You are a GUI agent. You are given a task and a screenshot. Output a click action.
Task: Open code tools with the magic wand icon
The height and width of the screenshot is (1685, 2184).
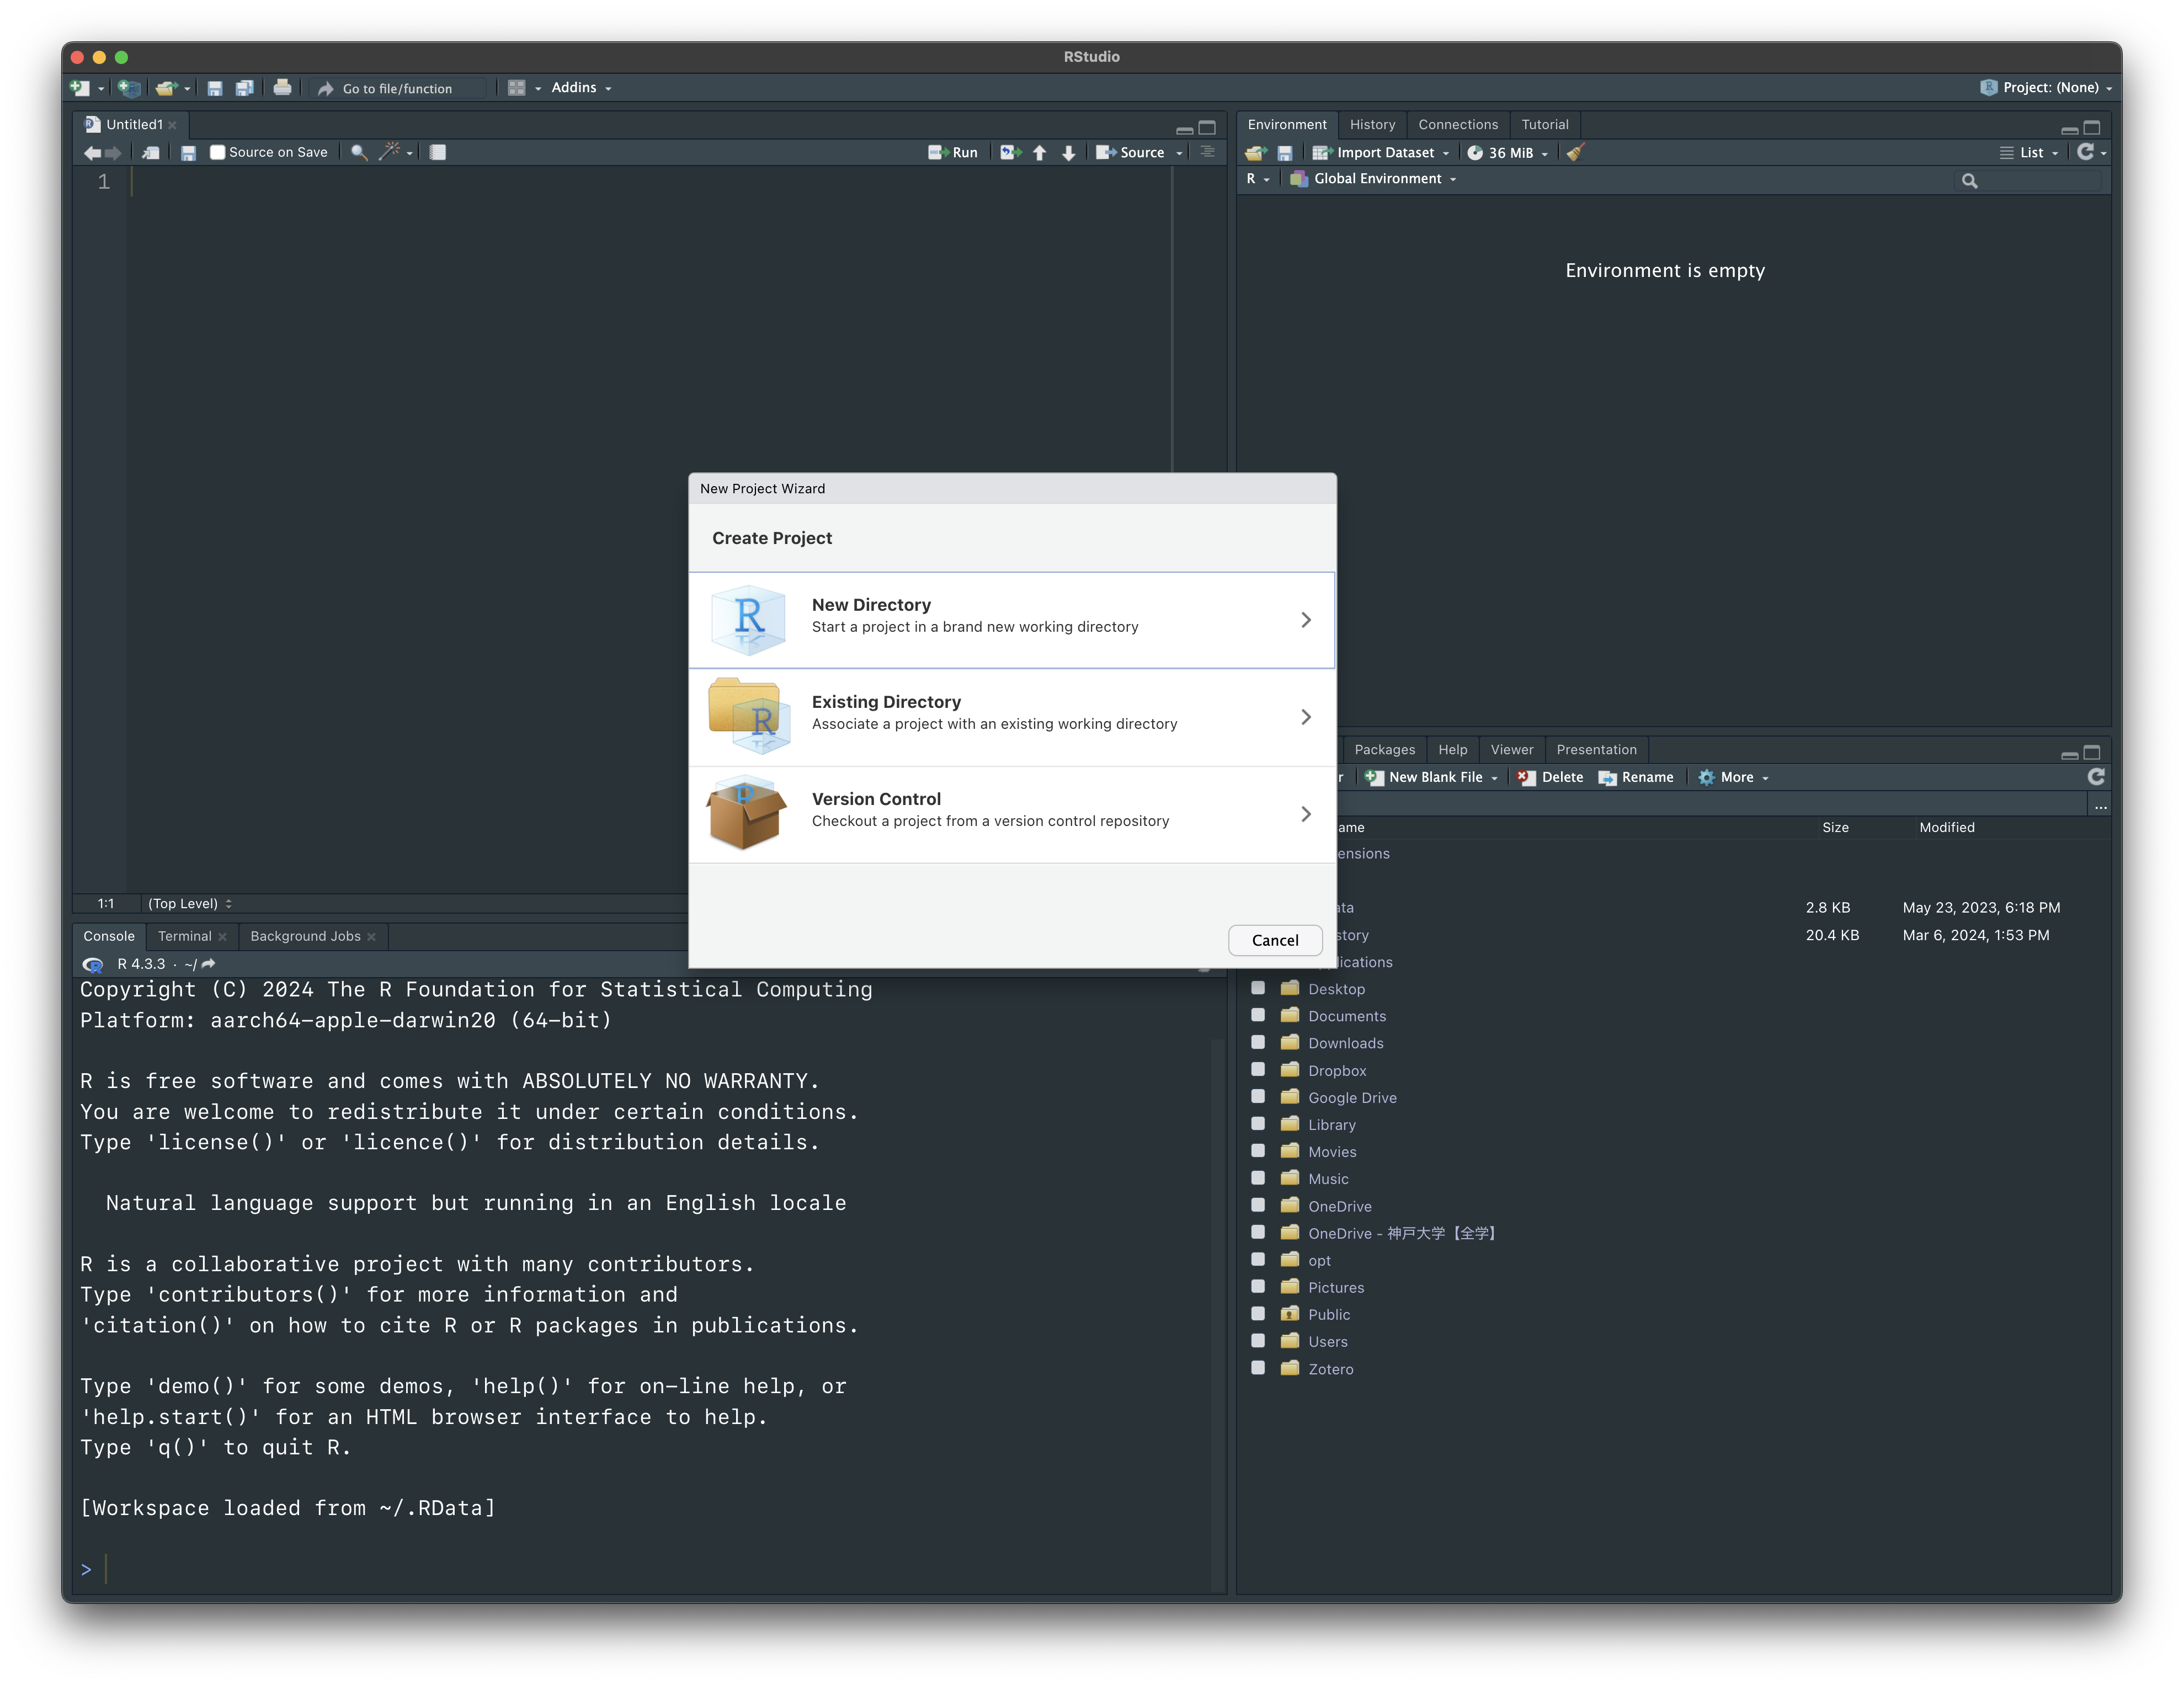pyautogui.click(x=390, y=152)
